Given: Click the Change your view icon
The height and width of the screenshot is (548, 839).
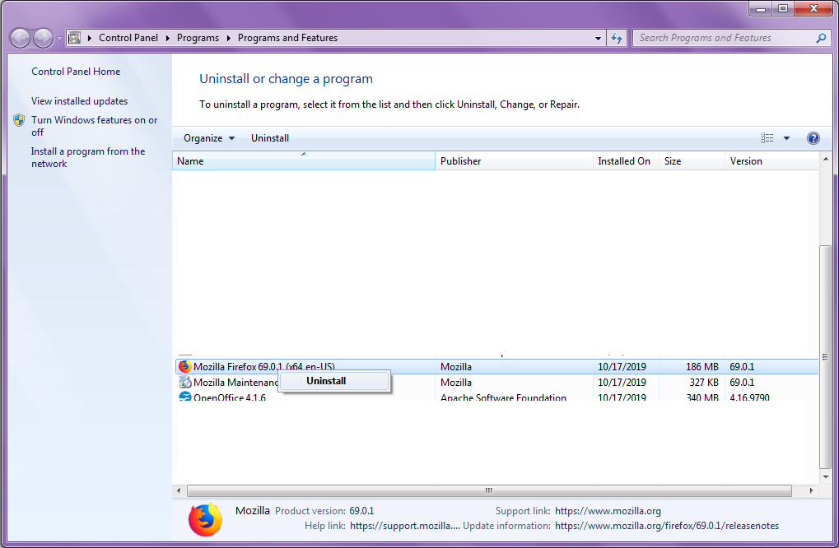Looking at the screenshot, I should tap(767, 138).
